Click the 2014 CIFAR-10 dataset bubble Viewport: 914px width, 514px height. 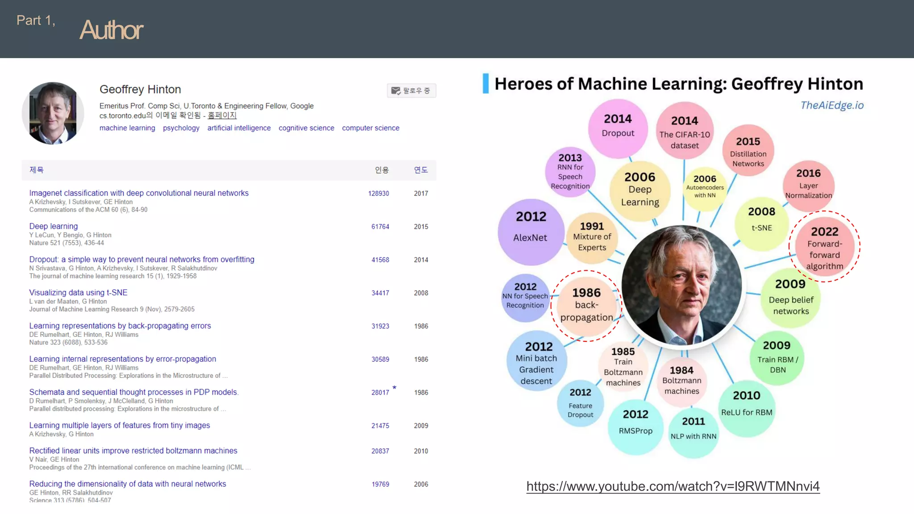point(685,130)
